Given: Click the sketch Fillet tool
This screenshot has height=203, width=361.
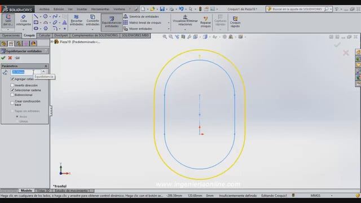Looking at the screenshot, I should point(55,29).
